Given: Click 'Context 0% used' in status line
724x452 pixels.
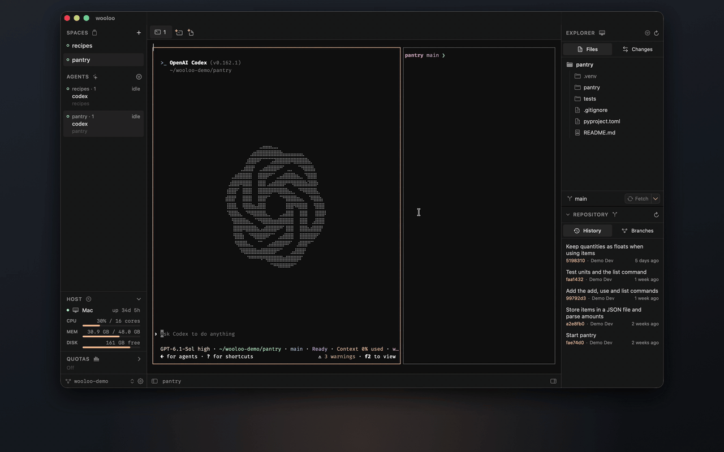Looking at the screenshot, I should coord(360,349).
